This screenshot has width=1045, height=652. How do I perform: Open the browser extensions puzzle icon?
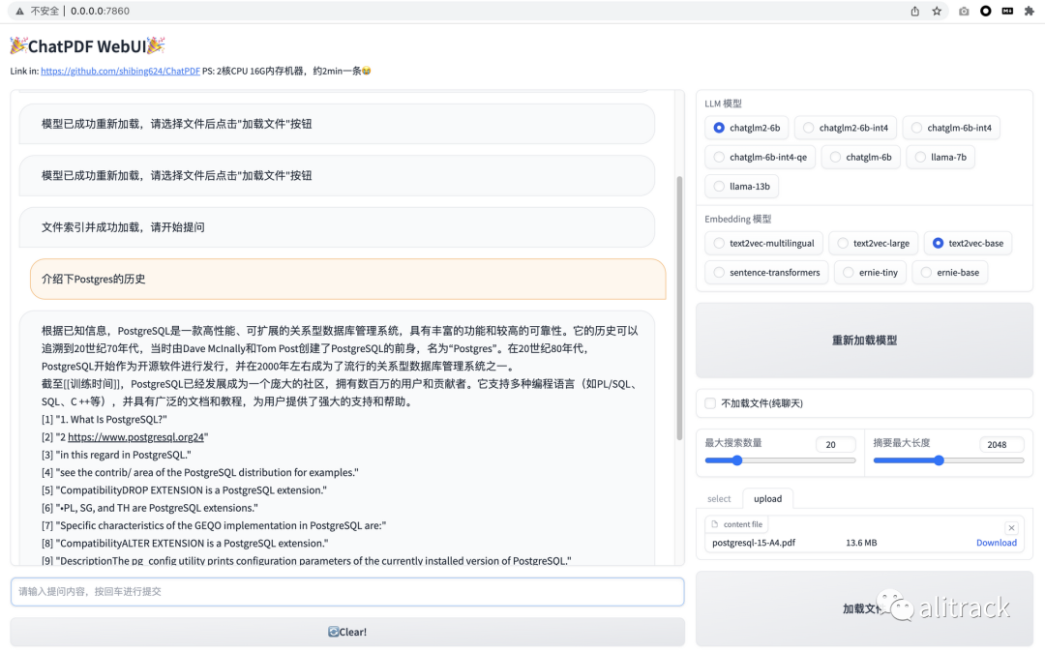coord(1029,11)
